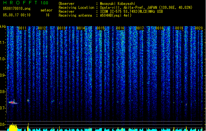
Task: Click the large red meteor echo near 0010
Action: pyautogui.click(x=13, y=102)
